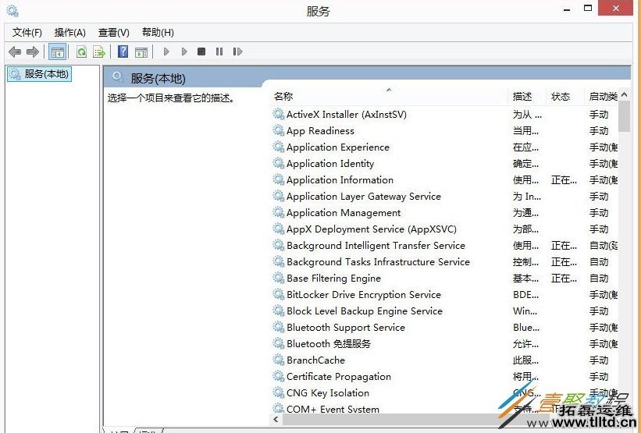Open the 操作(A) menu

[x=70, y=32]
